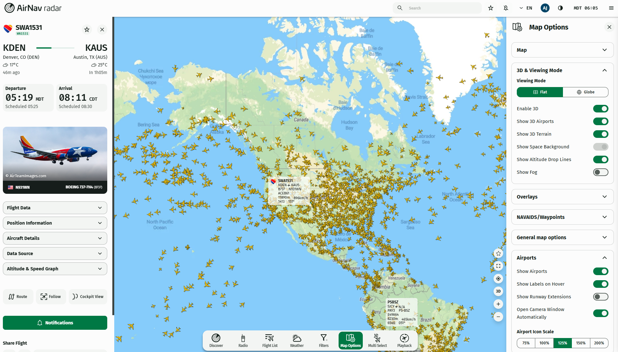Image resolution: width=618 pixels, height=352 pixels.
Task: Toggle Show Airports switch
Action: tap(600, 271)
